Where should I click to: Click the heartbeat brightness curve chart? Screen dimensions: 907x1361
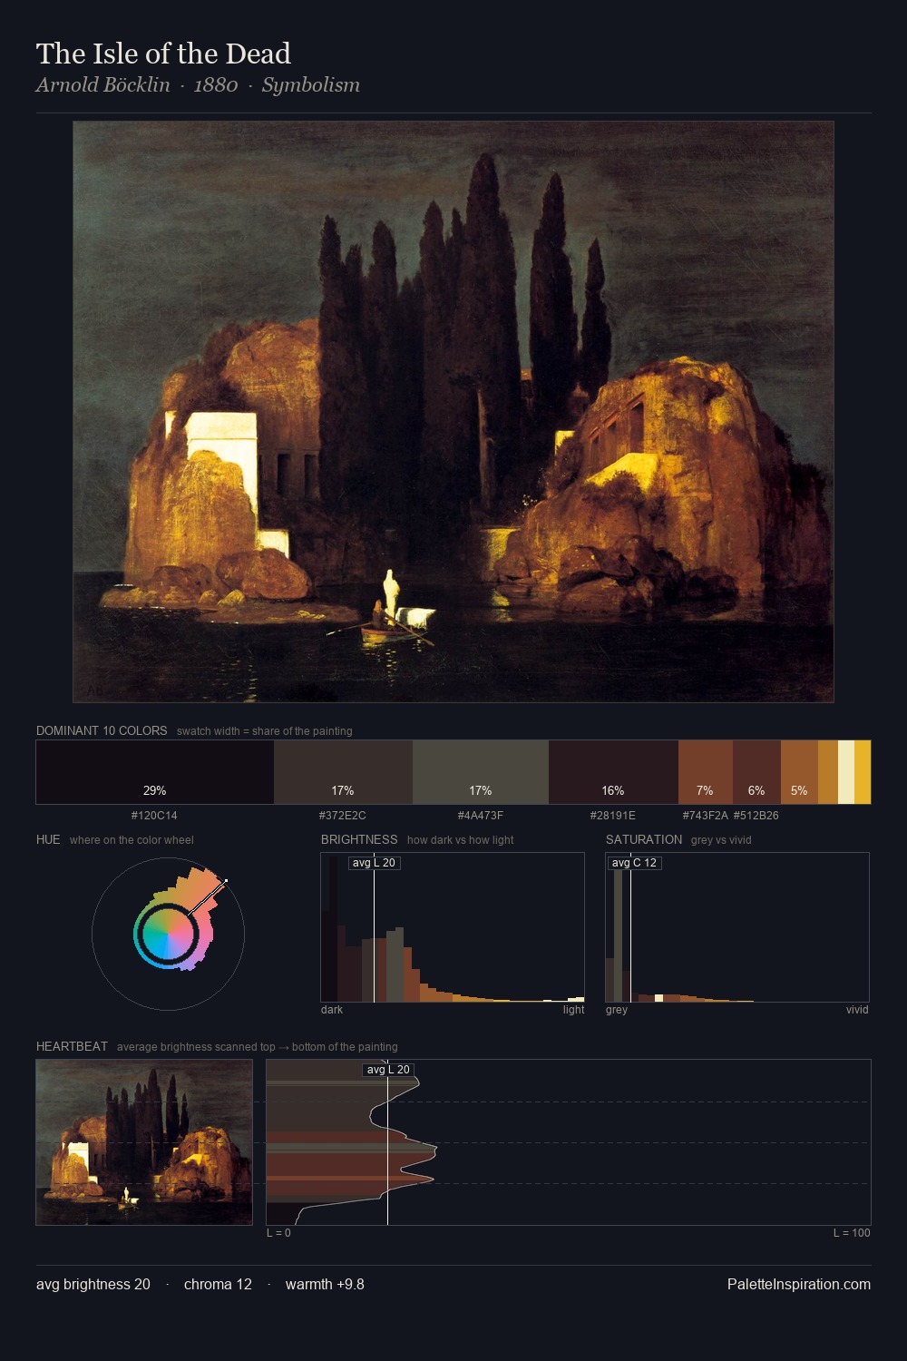point(569,1142)
